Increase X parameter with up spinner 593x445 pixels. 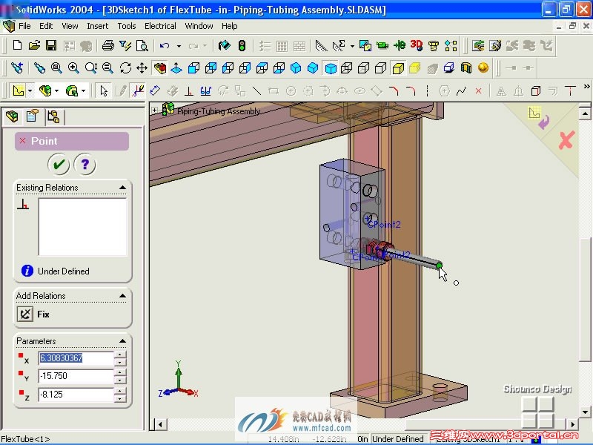(x=120, y=355)
